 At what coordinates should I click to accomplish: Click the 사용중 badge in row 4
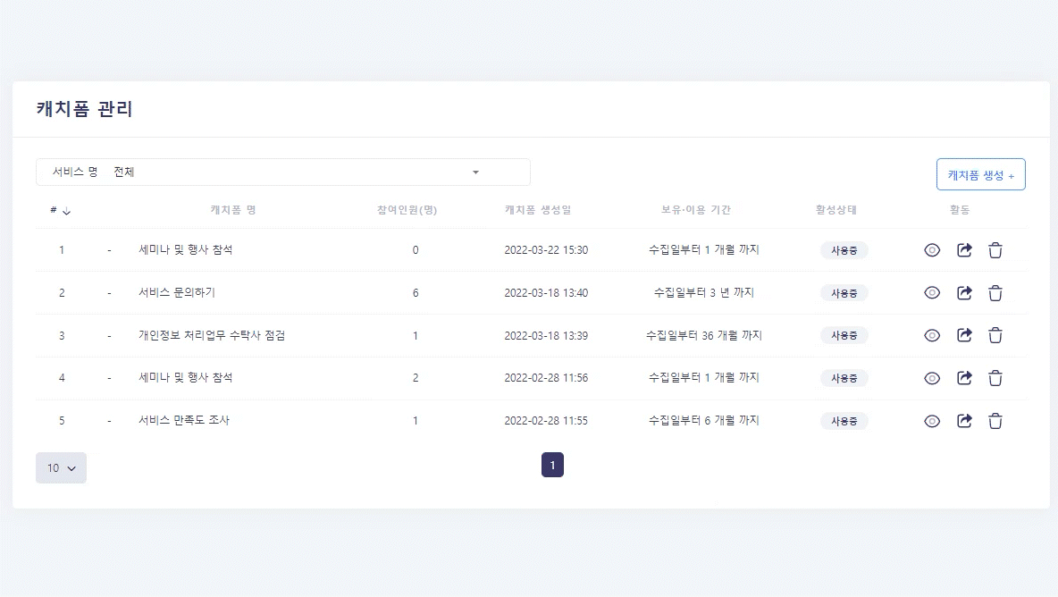point(844,378)
